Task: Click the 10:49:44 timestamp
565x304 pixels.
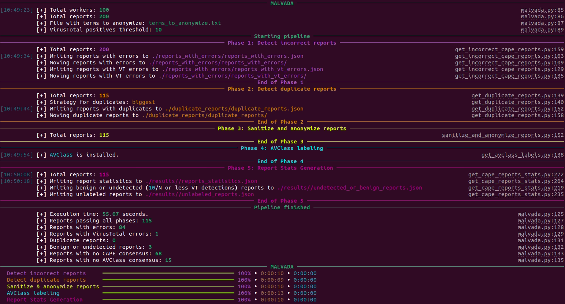Action: pyautogui.click(x=17, y=109)
